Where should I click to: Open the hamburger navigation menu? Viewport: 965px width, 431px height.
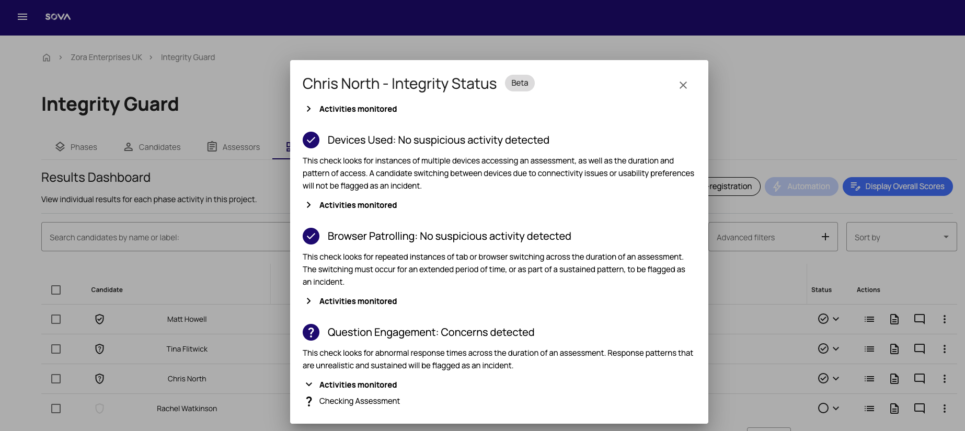click(22, 17)
